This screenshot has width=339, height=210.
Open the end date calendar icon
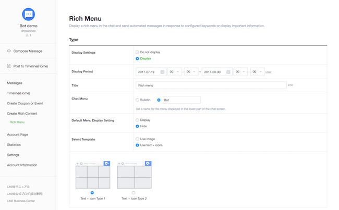(228, 72)
